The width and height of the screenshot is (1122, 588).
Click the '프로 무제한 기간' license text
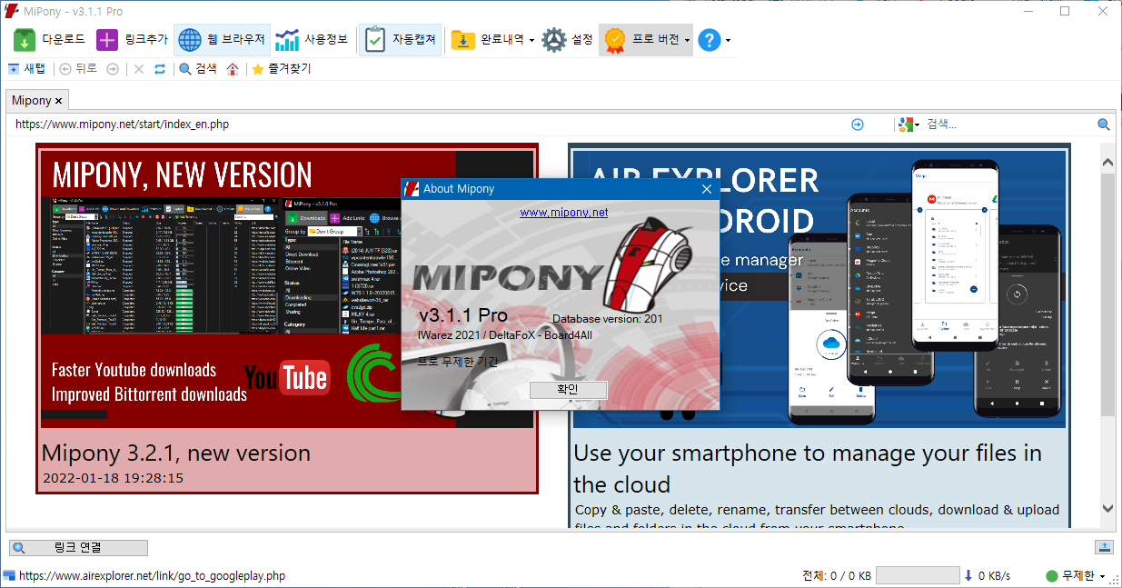457,362
